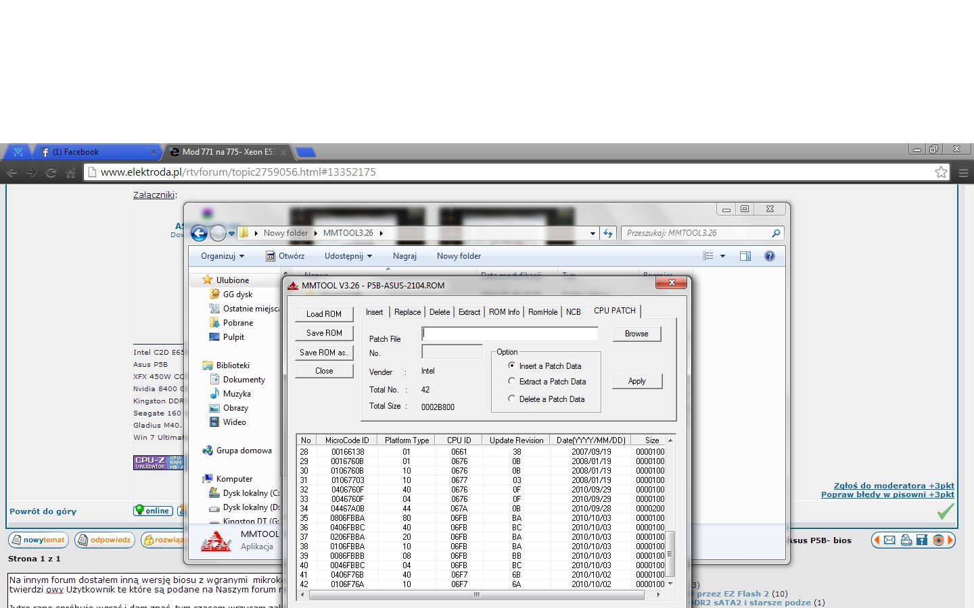The height and width of the screenshot is (608, 974).
Task: Bookmark this page with the star icon
Action: (941, 172)
